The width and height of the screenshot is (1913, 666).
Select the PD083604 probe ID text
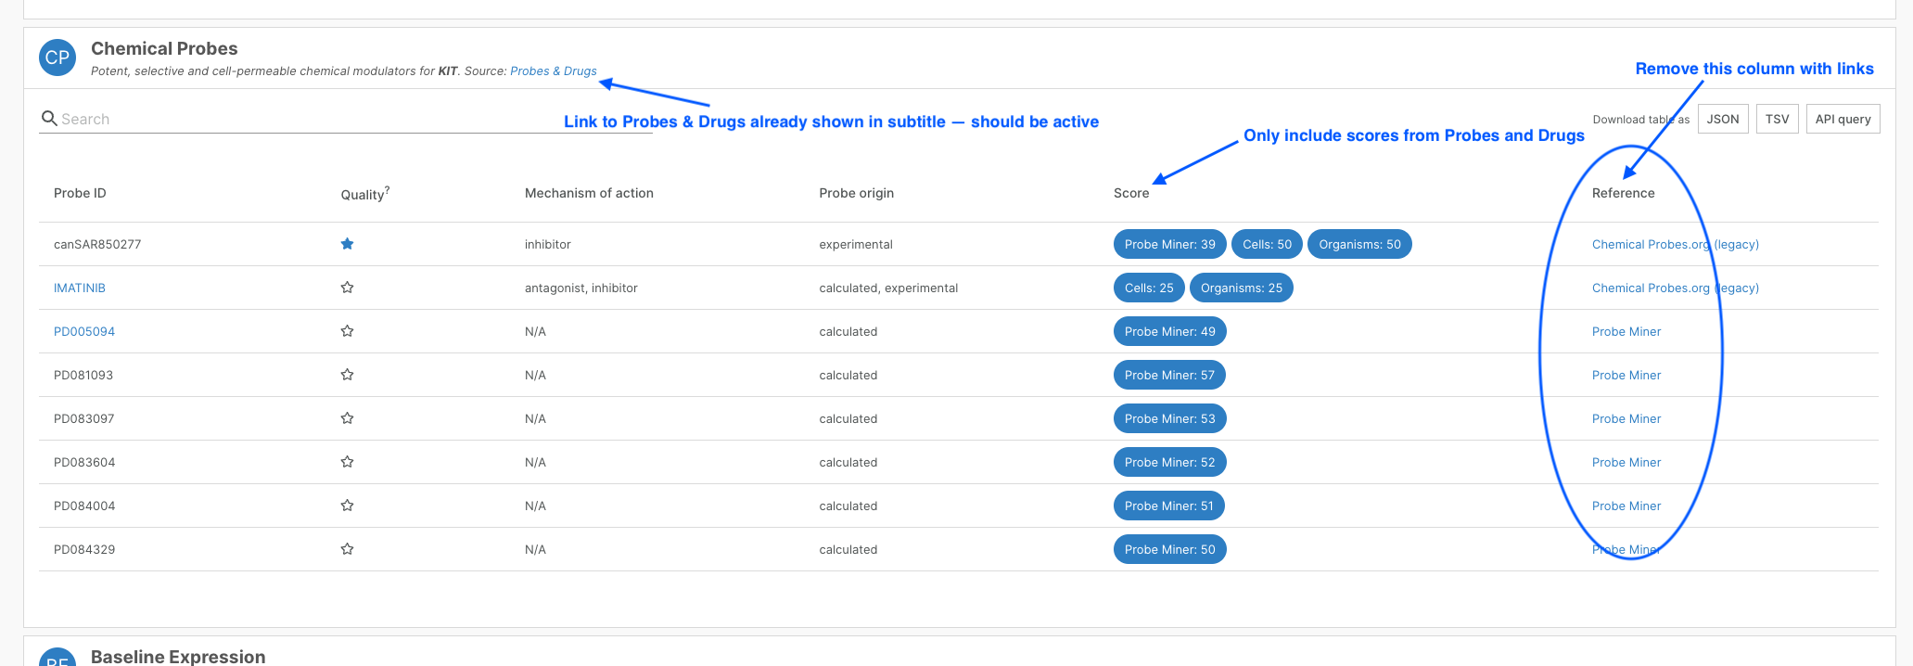coord(84,462)
